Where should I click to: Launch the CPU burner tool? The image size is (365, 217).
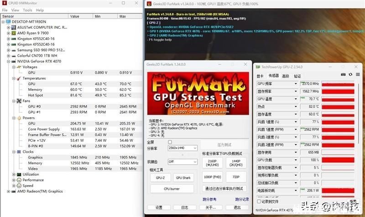[x=172, y=189]
